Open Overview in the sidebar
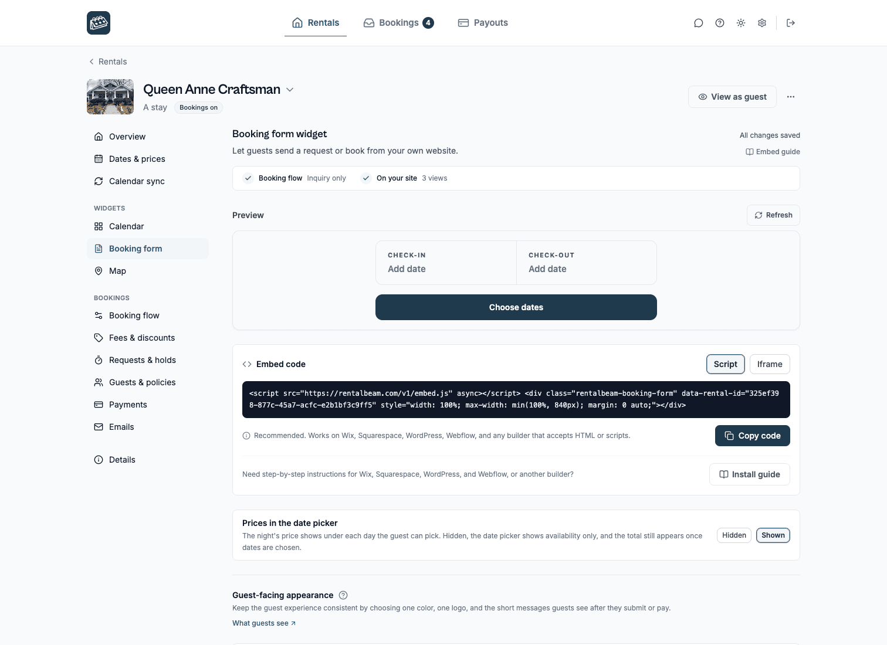Viewport: 887px width, 645px height. click(148, 137)
